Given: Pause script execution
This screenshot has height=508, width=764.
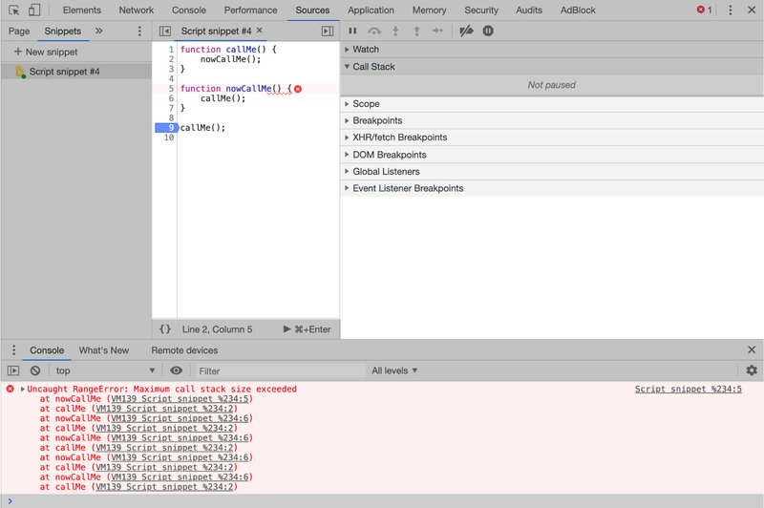Looking at the screenshot, I should click(x=352, y=31).
